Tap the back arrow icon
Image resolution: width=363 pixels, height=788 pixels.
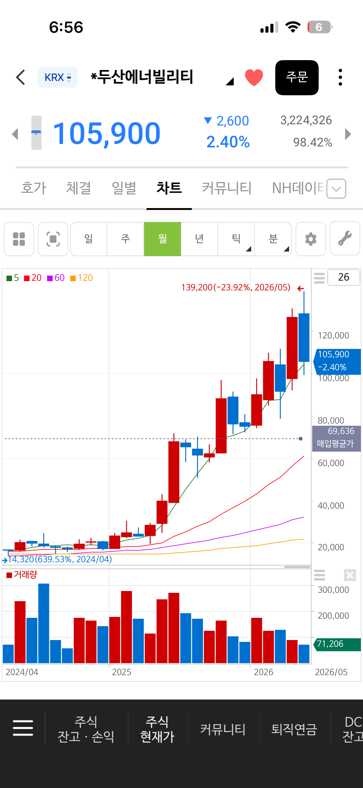20,77
